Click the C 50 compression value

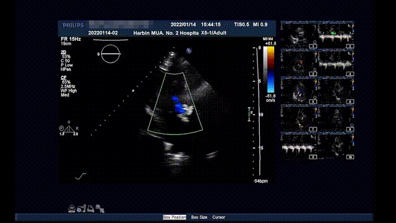pyautogui.click(x=65, y=61)
